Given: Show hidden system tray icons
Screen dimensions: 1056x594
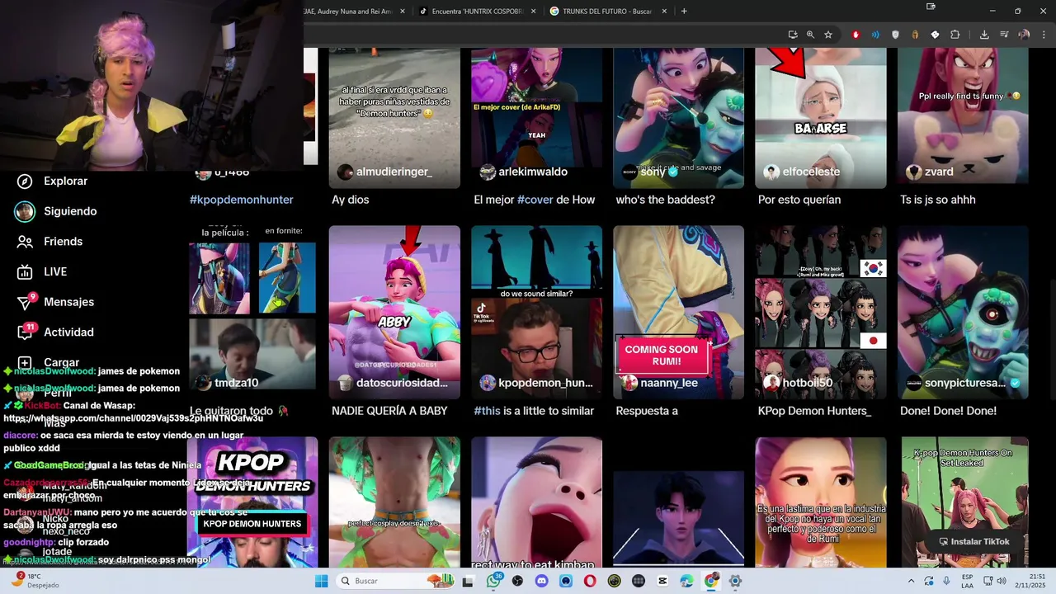Looking at the screenshot, I should point(911,581).
